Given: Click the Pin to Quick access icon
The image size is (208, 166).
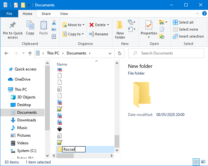Looking at the screenshot, I should point(13,25).
